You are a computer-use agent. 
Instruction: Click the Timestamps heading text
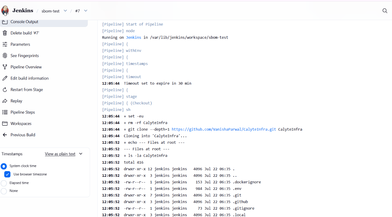pyautogui.click(x=12, y=154)
